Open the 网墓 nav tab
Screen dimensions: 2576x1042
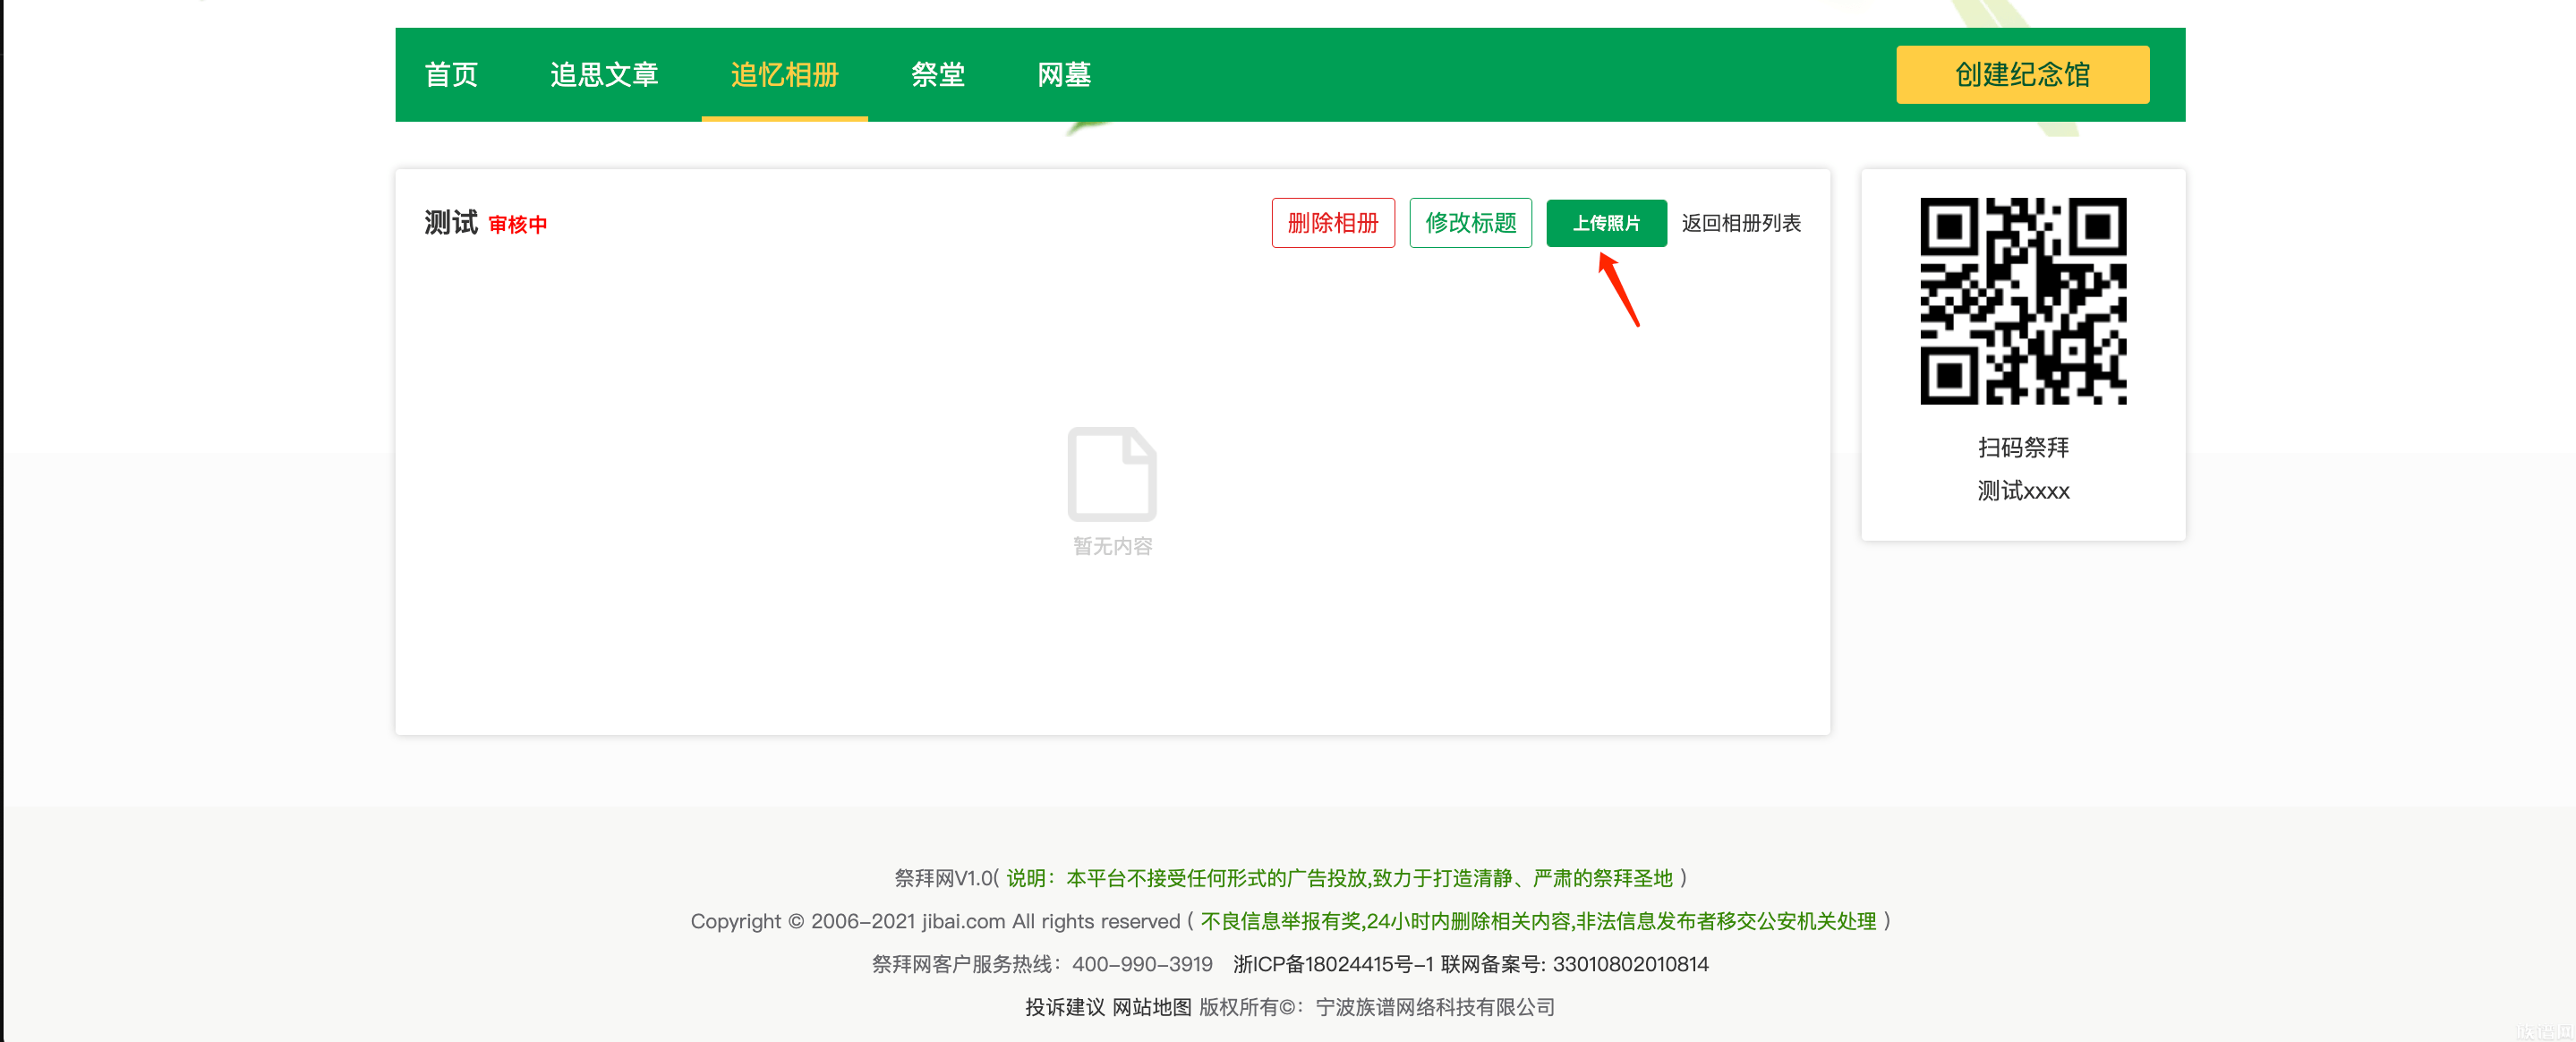pos(1064,75)
